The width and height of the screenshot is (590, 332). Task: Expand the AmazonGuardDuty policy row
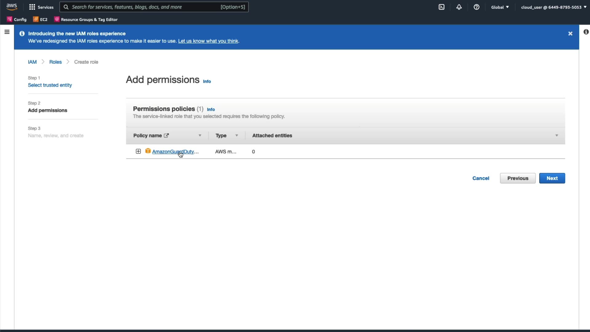point(138,151)
